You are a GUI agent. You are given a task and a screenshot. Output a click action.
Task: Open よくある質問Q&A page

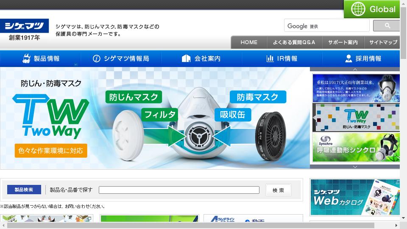pyautogui.click(x=294, y=42)
